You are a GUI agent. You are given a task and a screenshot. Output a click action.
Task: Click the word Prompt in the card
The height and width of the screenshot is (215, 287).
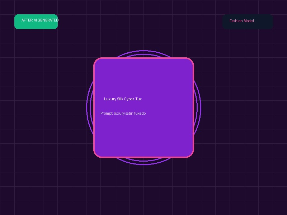[107, 113]
